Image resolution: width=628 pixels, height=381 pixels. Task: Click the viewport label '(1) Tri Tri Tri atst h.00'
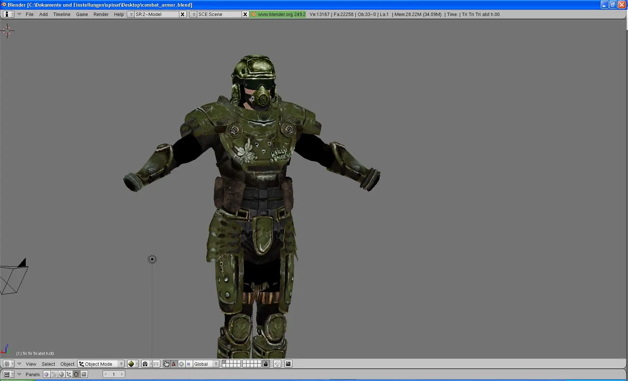click(x=35, y=353)
